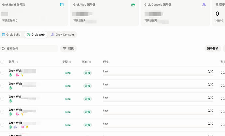Focus the 搜索账号 search field
This screenshot has height=136, width=225.
(x=29, y=49)
